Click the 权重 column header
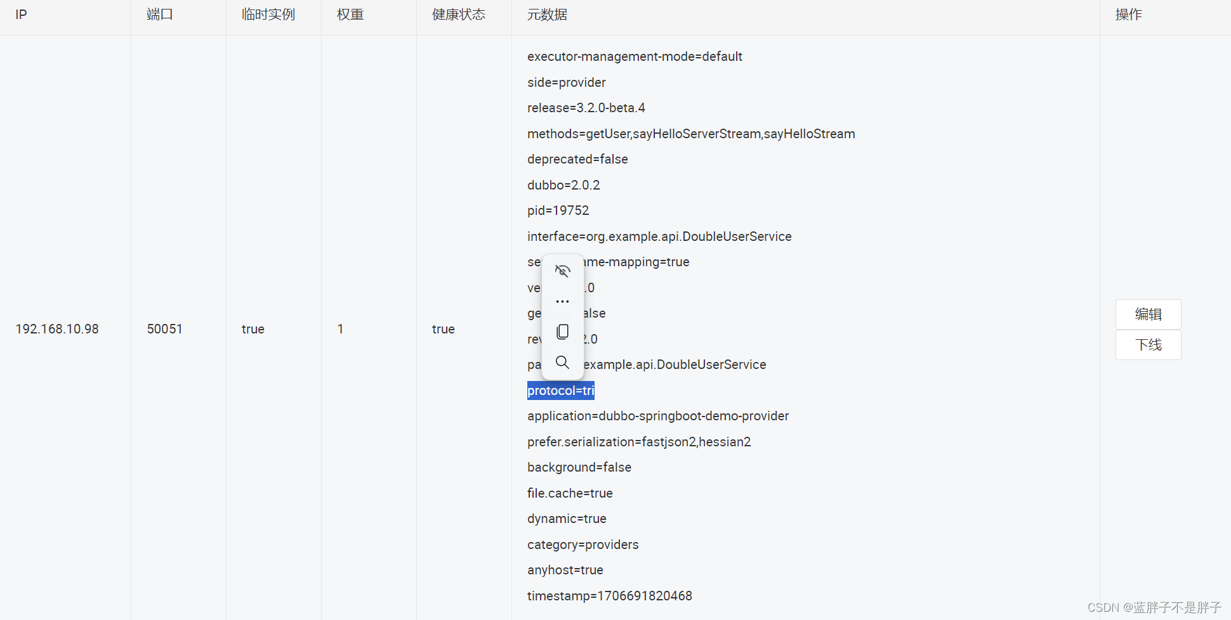 (x=350, y=15)
